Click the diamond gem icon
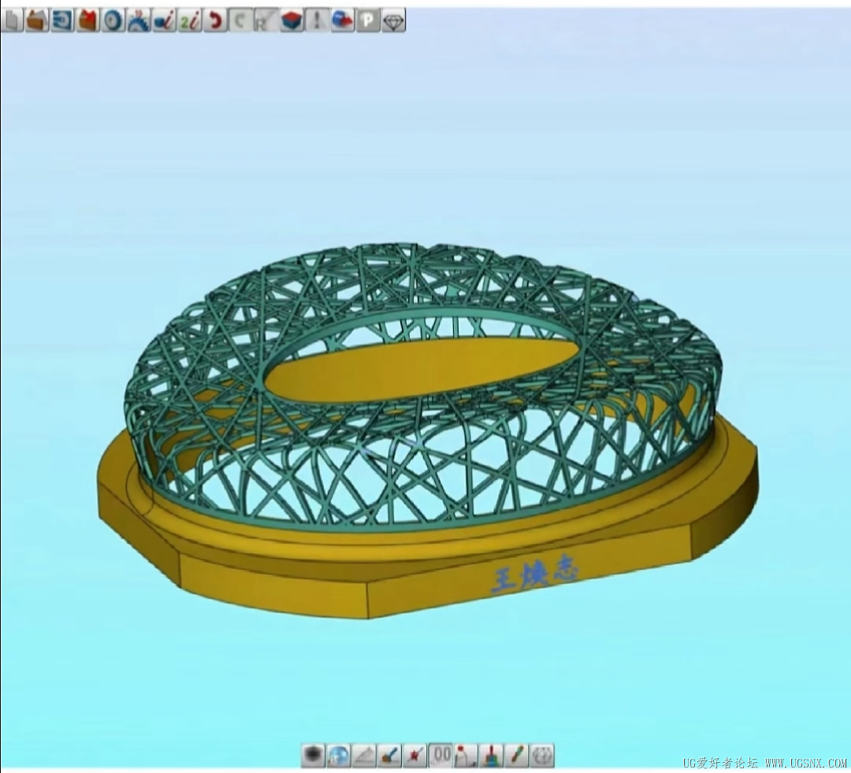 coord(393,21)
